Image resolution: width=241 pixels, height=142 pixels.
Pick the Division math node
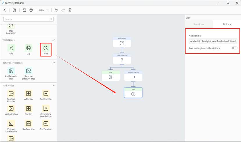(28, 109)
